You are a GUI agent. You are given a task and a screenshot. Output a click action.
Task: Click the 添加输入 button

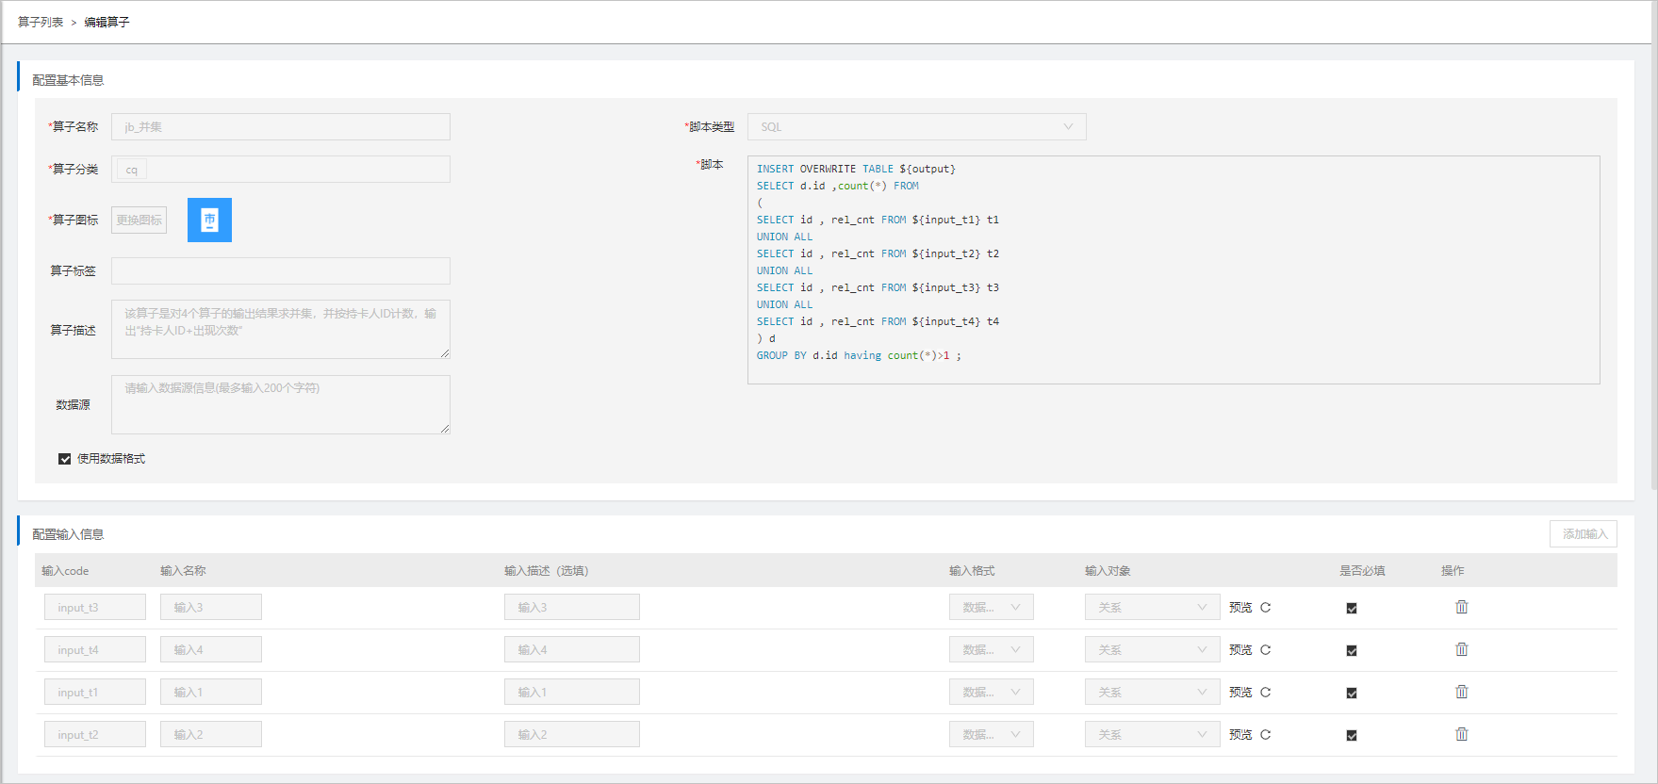(1584, 534)
